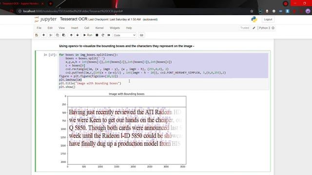This screenshot has width=312, height=175.
Task: Copy selected cells icon
Action: point(58,35)
